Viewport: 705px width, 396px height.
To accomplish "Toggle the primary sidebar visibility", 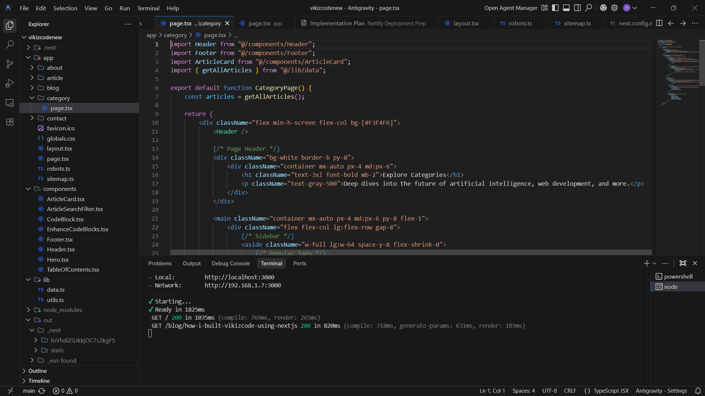I will click(x=555, y=7).
